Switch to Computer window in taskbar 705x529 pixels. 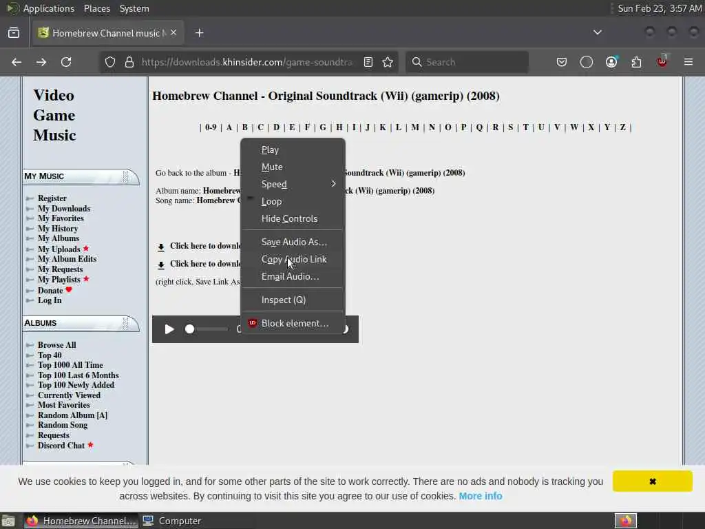[x=171, y=521]
